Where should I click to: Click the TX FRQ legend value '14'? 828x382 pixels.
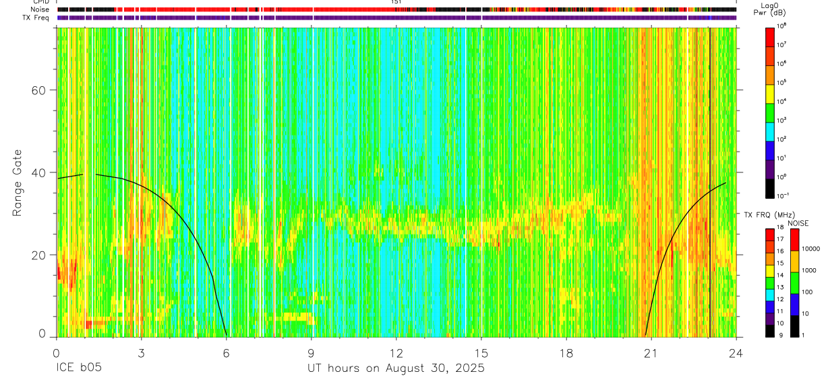[780, 276]
